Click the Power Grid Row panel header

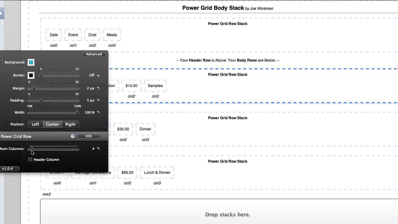[54, 136]
